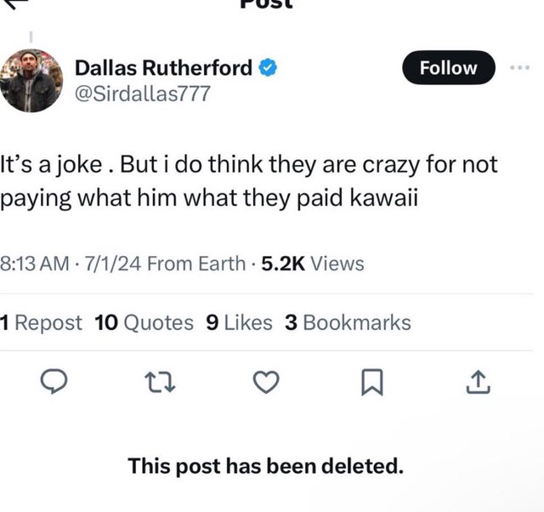Click the 3 Bookmarks count
544x512 pixels.
coord(348,322)
